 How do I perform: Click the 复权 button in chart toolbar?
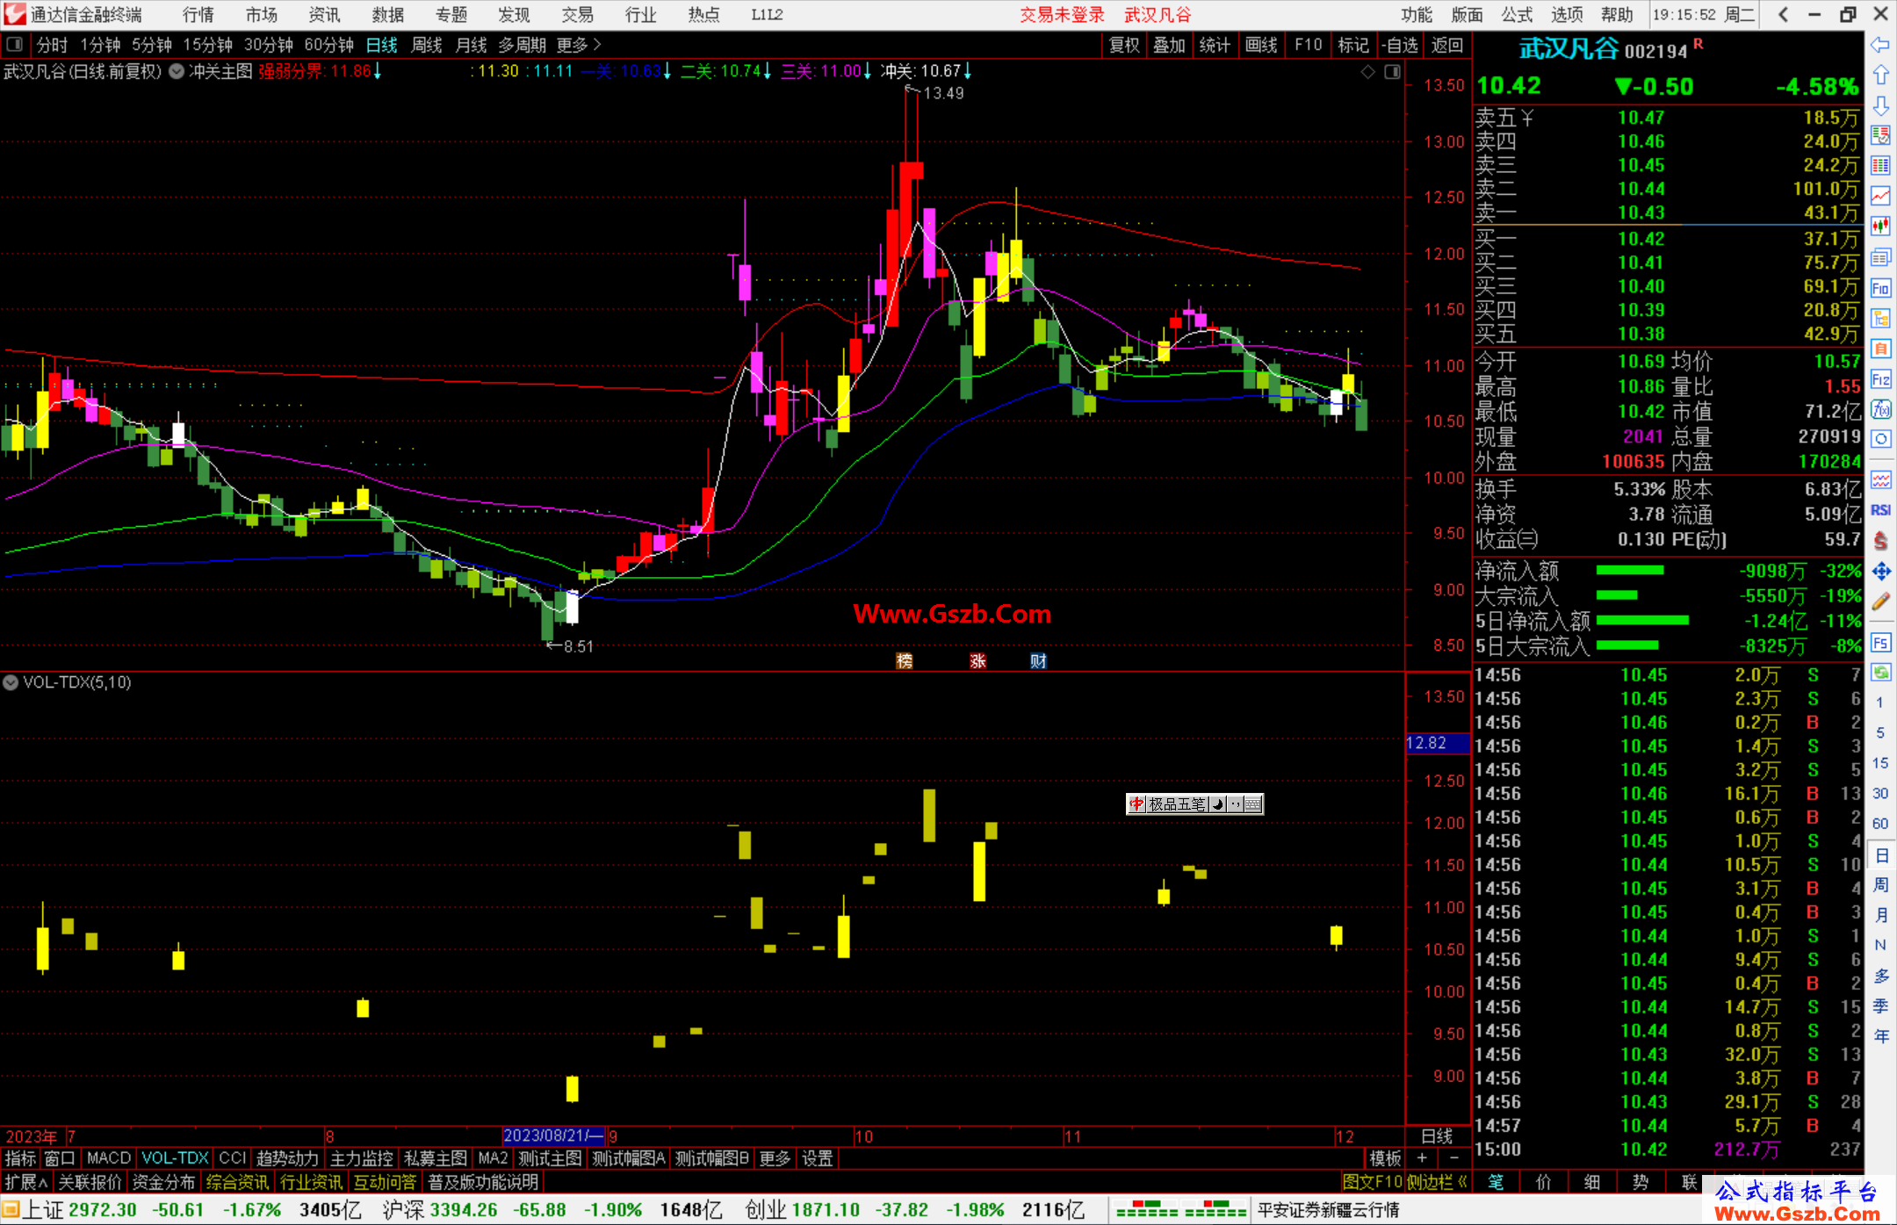(x=1124, y=45)
